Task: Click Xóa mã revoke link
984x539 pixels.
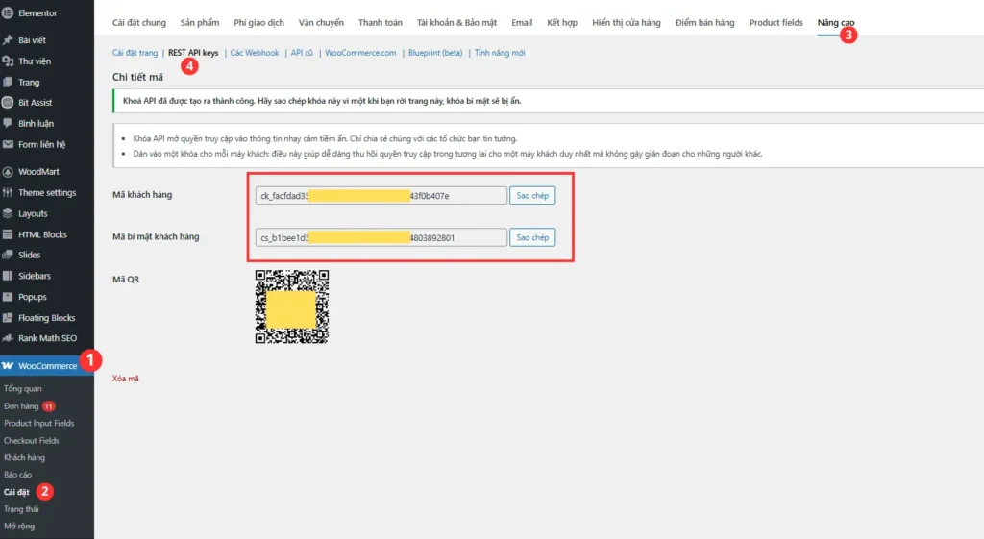Action: pos(126,379)
